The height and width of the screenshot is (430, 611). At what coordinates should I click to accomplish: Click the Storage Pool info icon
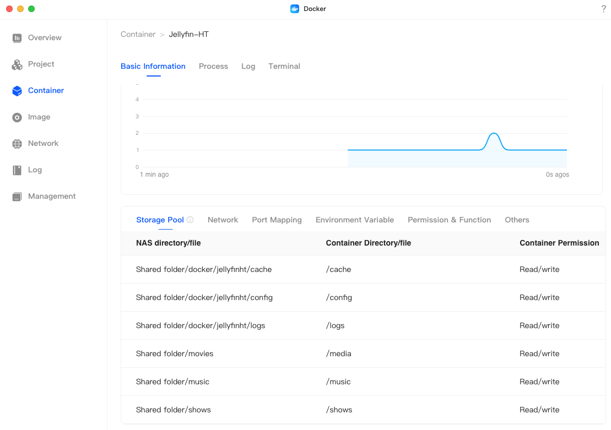click(x=190, y=220)
